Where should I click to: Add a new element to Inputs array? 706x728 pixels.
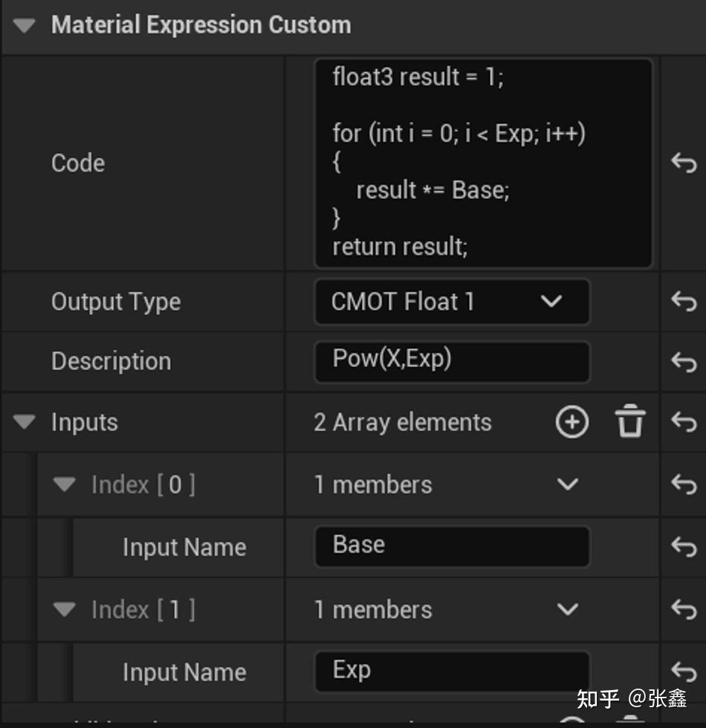tap(571, 422)
